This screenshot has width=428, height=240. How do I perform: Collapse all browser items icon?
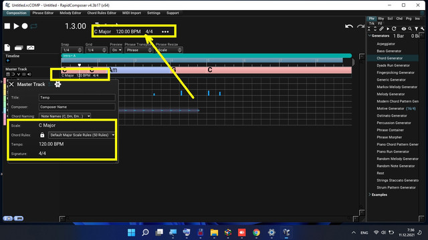point(369,29)
